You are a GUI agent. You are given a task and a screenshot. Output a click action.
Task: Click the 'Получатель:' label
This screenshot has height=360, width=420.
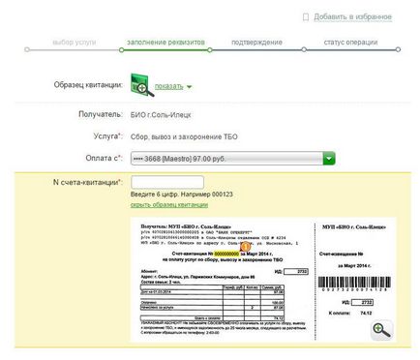coord(101,114)
